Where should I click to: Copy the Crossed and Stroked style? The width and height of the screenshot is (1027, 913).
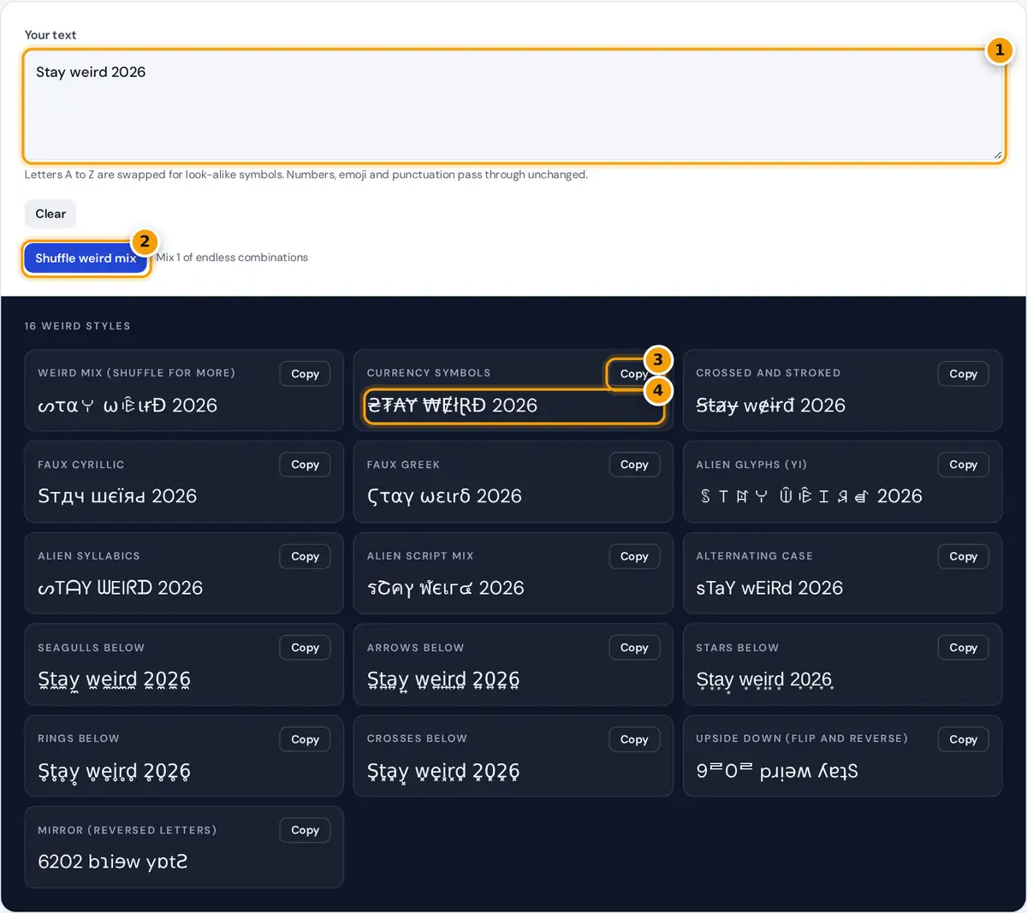coord(963,374)
